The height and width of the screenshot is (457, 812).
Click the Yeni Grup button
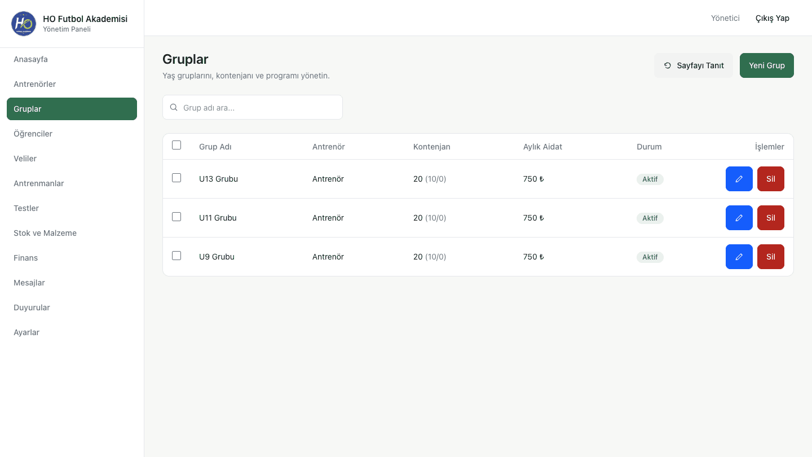766,65
